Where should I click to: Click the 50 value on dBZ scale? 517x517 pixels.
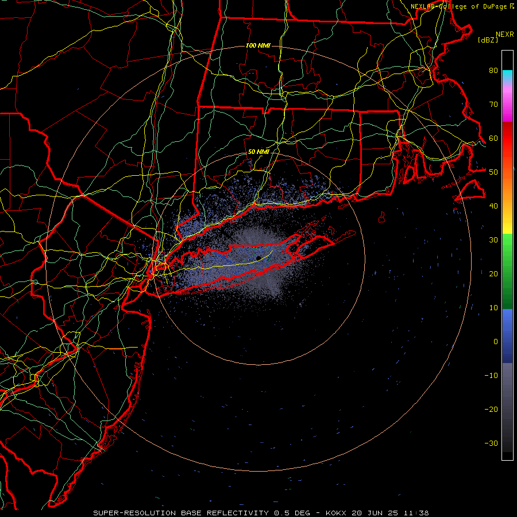[x=493, y=172]
